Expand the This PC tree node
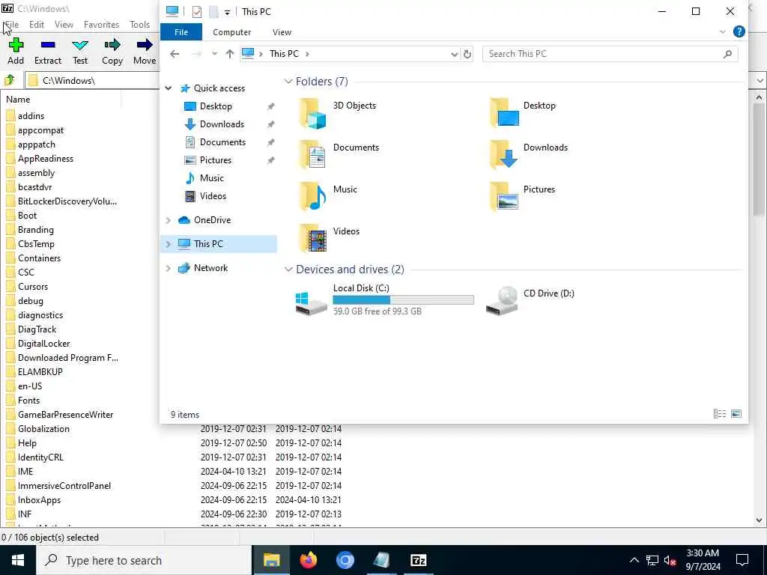 click(169, 244)
